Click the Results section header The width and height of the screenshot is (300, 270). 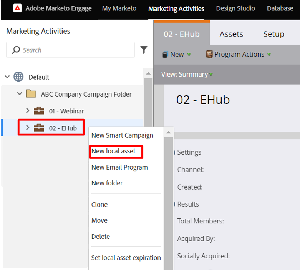(x=188, y=204)
